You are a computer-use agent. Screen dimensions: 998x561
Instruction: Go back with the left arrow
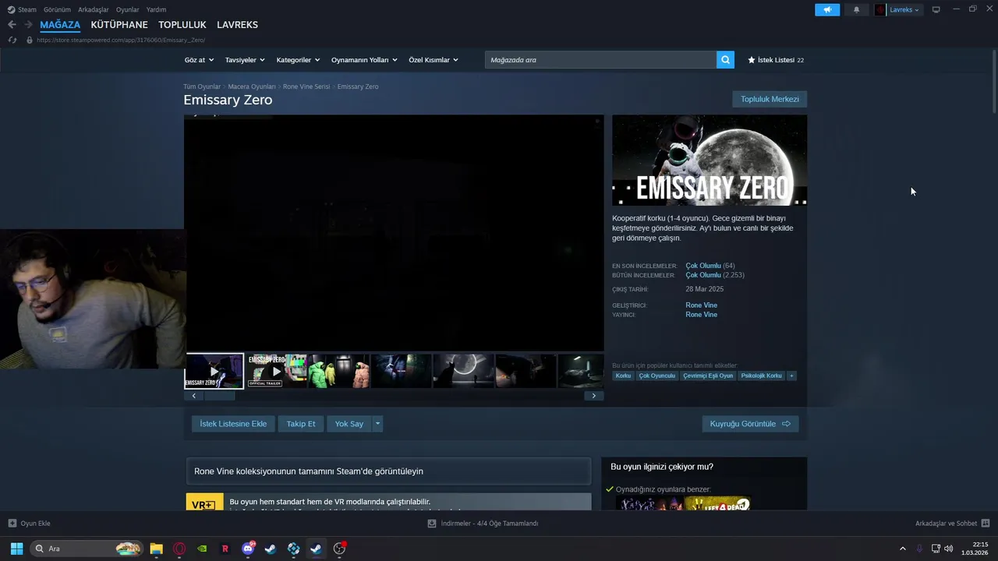[12, 25]
